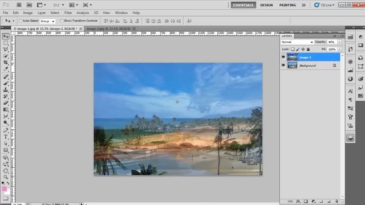Launch Bridge with the Br icon
Viewport: 365px width, 205px height.
point(19,5)
